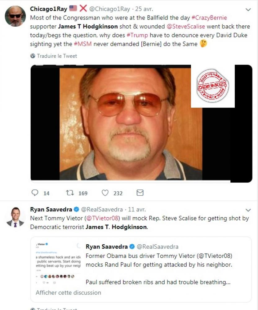Screen dimensions: 258x310
Task: Click Afficher cette discussion link
Action: (x=68, y=292)
